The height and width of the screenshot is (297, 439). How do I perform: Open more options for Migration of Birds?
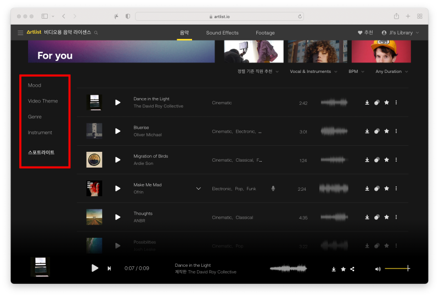coord(396,160)
